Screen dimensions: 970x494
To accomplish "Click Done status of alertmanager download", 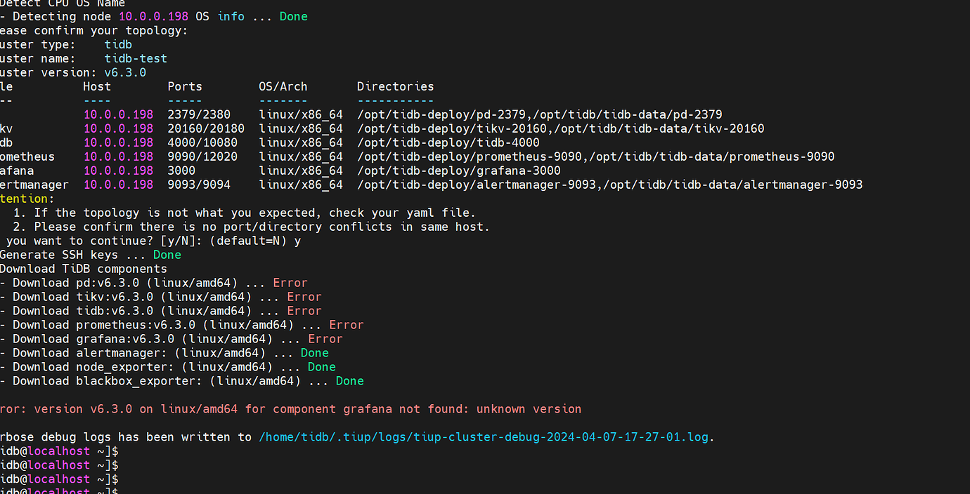I will tap(315, 354).
